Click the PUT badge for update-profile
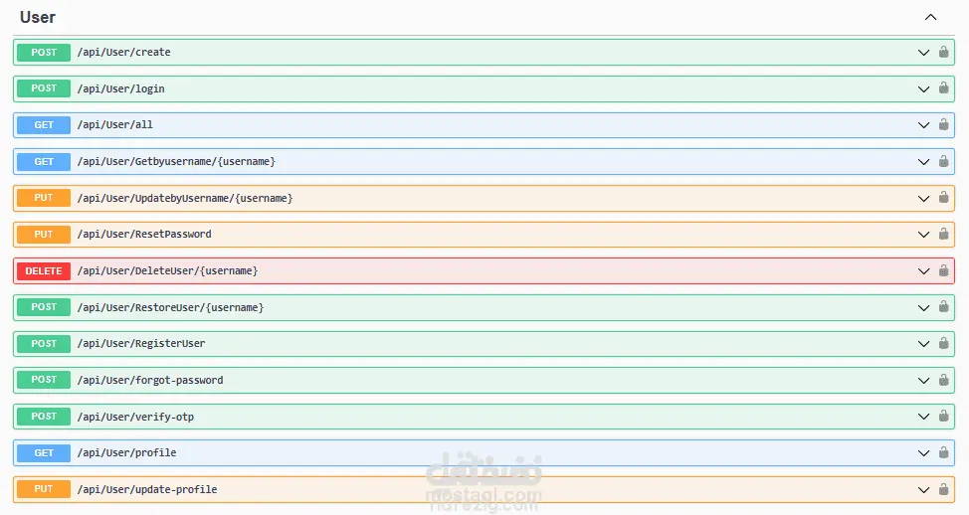969x515 pixels. pyautogui.click(x=43, y=489)
